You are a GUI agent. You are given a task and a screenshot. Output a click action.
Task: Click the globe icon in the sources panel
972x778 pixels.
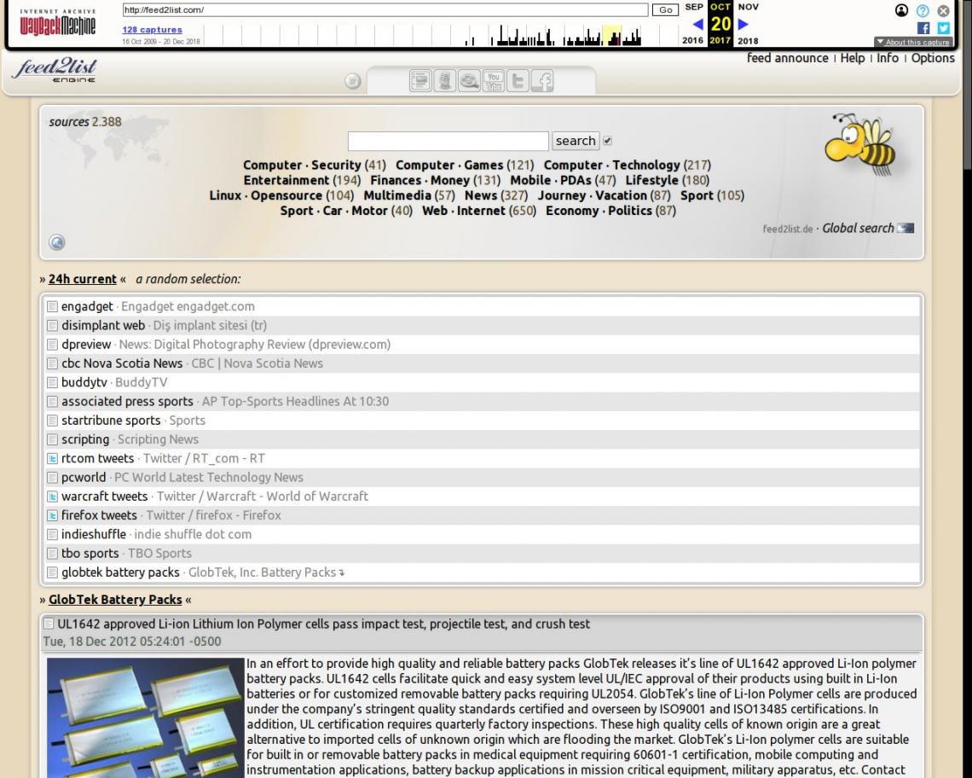[x=57, y=242]
